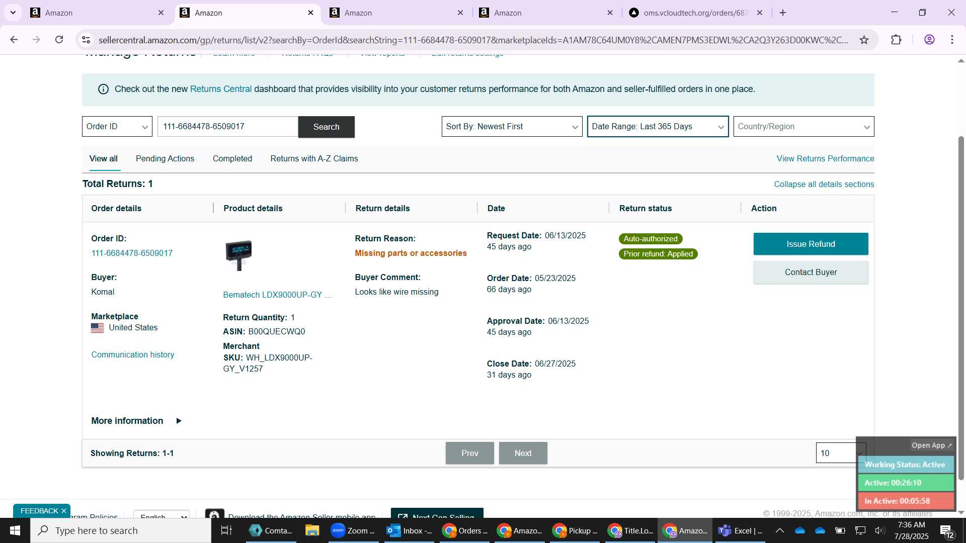Open Task View icon on taskbar

coord(226,530)
